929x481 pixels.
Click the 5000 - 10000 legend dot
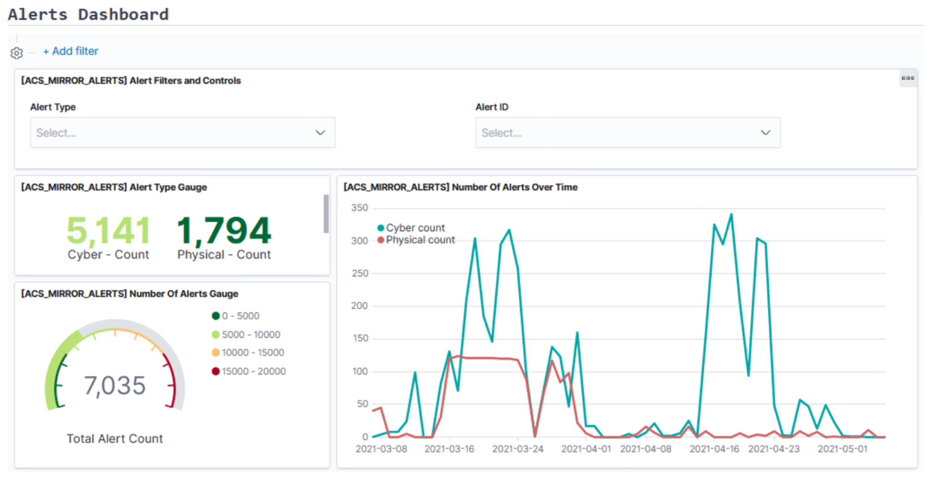(x=216, y=335)
